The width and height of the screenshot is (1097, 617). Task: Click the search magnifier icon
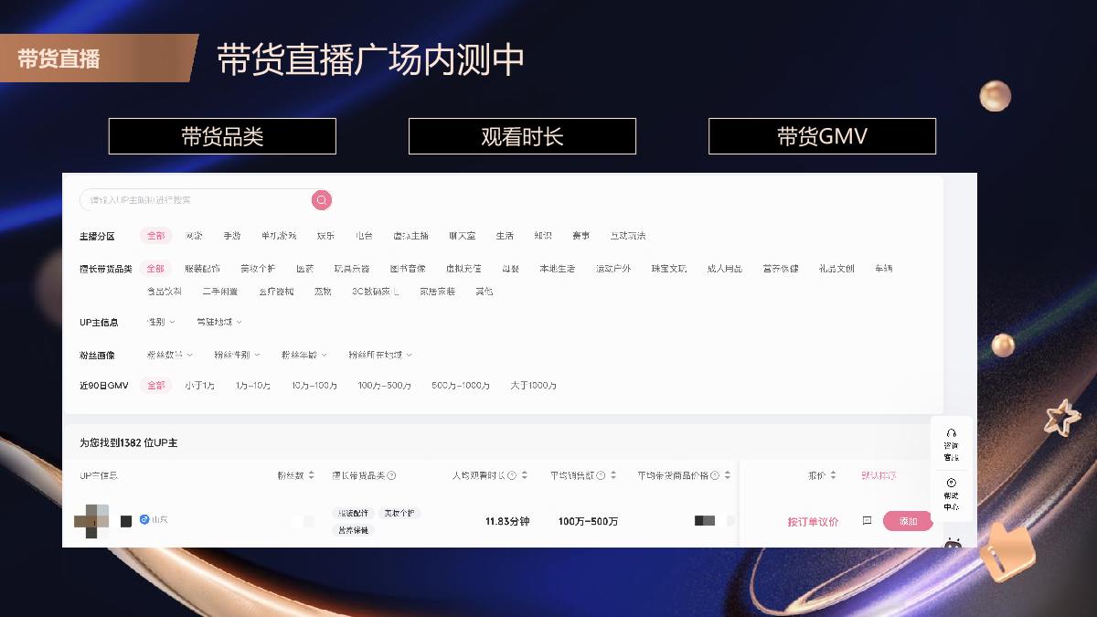[320, 200]
